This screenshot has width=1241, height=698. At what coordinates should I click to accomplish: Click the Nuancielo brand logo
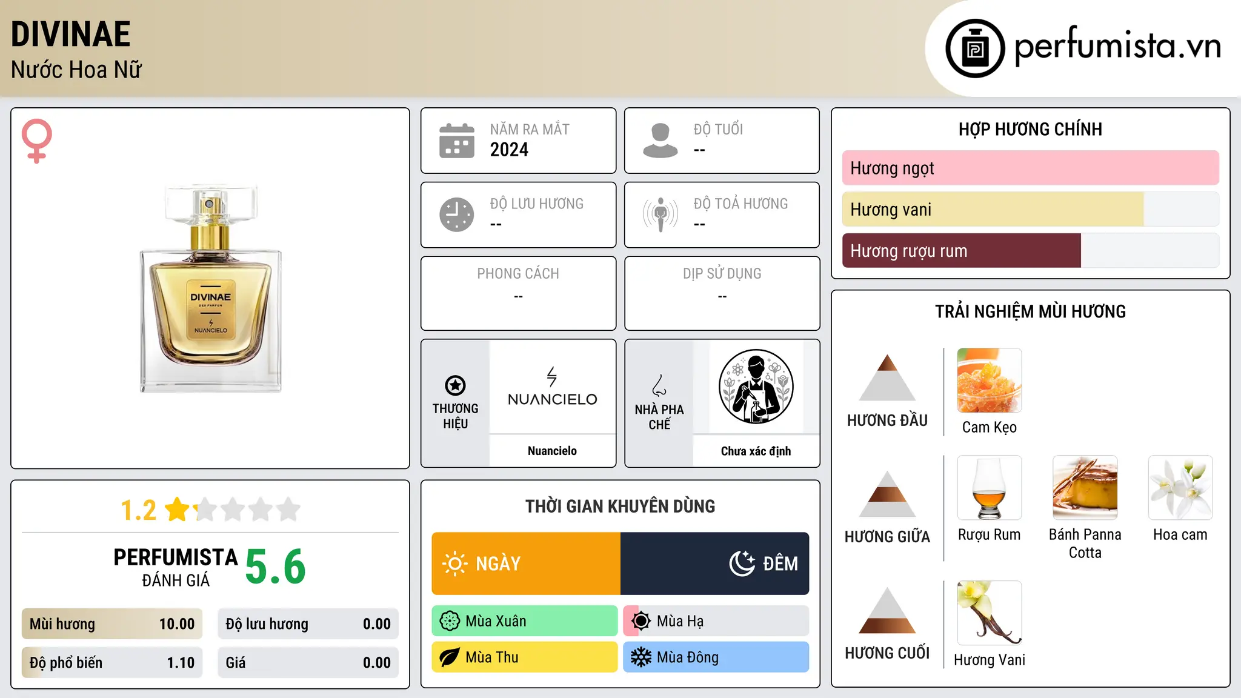[x=552, y=387]
